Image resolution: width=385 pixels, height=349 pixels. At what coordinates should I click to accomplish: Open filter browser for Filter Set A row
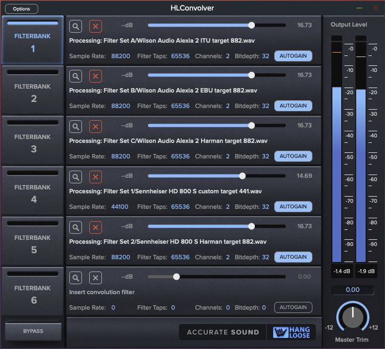tap(76, 26)
